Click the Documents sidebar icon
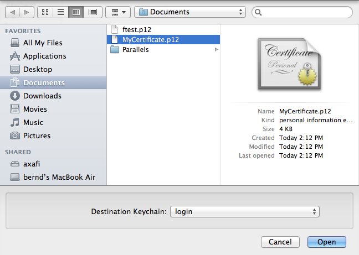 [x=15, y=82]
